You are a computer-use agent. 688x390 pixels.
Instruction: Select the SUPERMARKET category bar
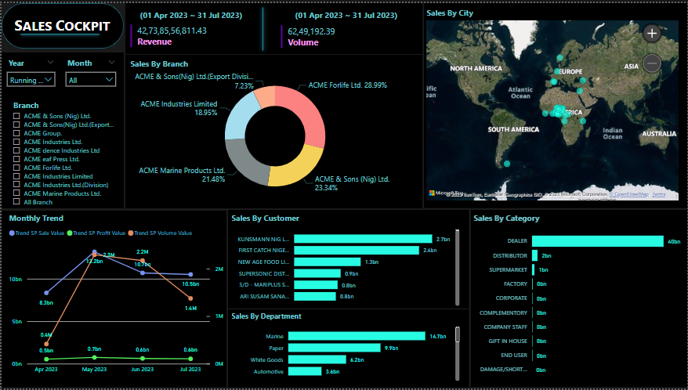tap(534, 269)
